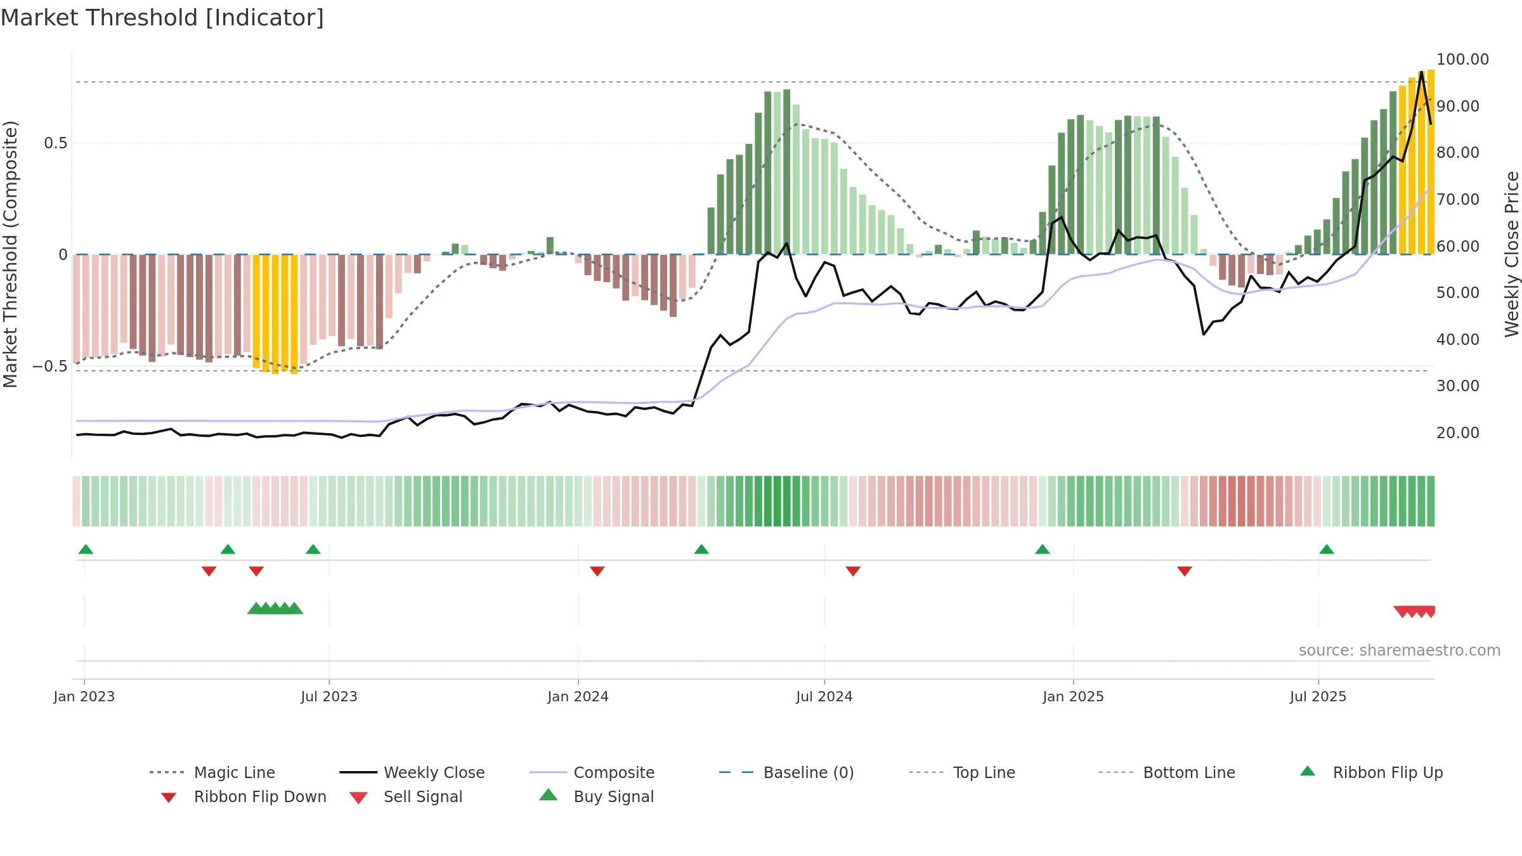Click the Weekly Close Price axis title

pos(1512,254)
